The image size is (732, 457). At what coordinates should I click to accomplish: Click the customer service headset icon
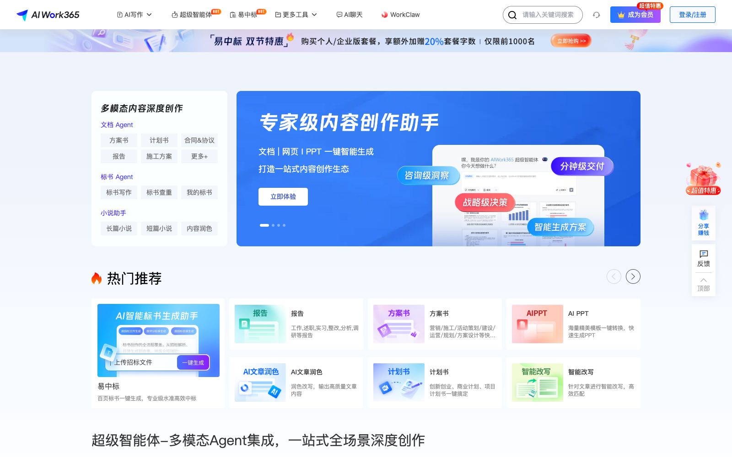[596, 15]
